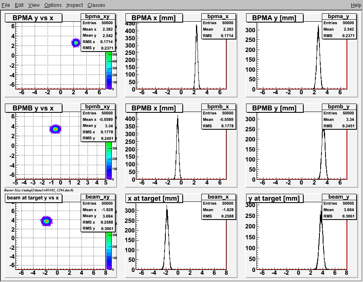Click 'RMS y 0.2371' in bpma_xy stats

point(98,48)
